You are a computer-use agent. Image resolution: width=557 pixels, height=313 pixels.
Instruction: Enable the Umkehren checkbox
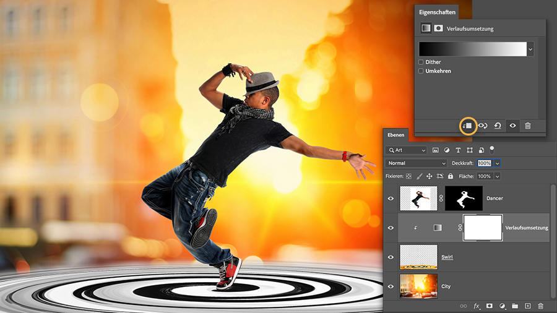pyautogui.click(x=421, y=71)
